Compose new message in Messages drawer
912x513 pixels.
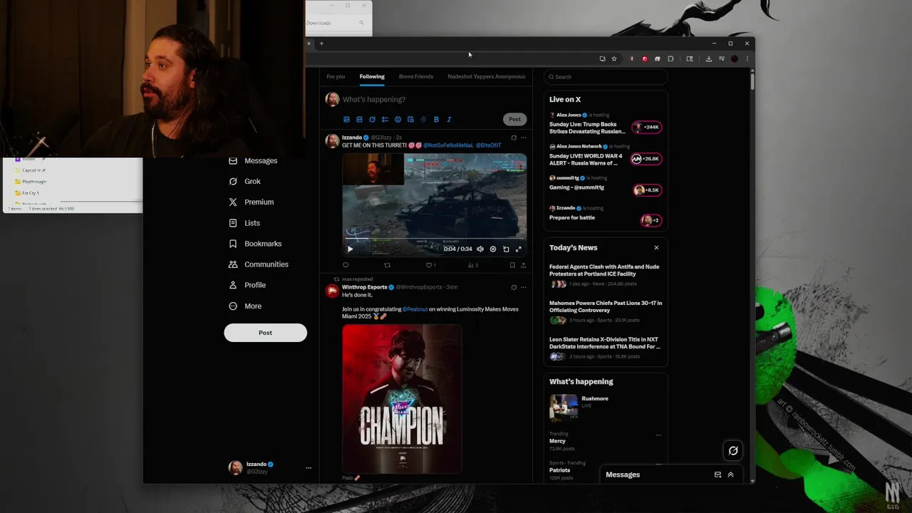717,475
